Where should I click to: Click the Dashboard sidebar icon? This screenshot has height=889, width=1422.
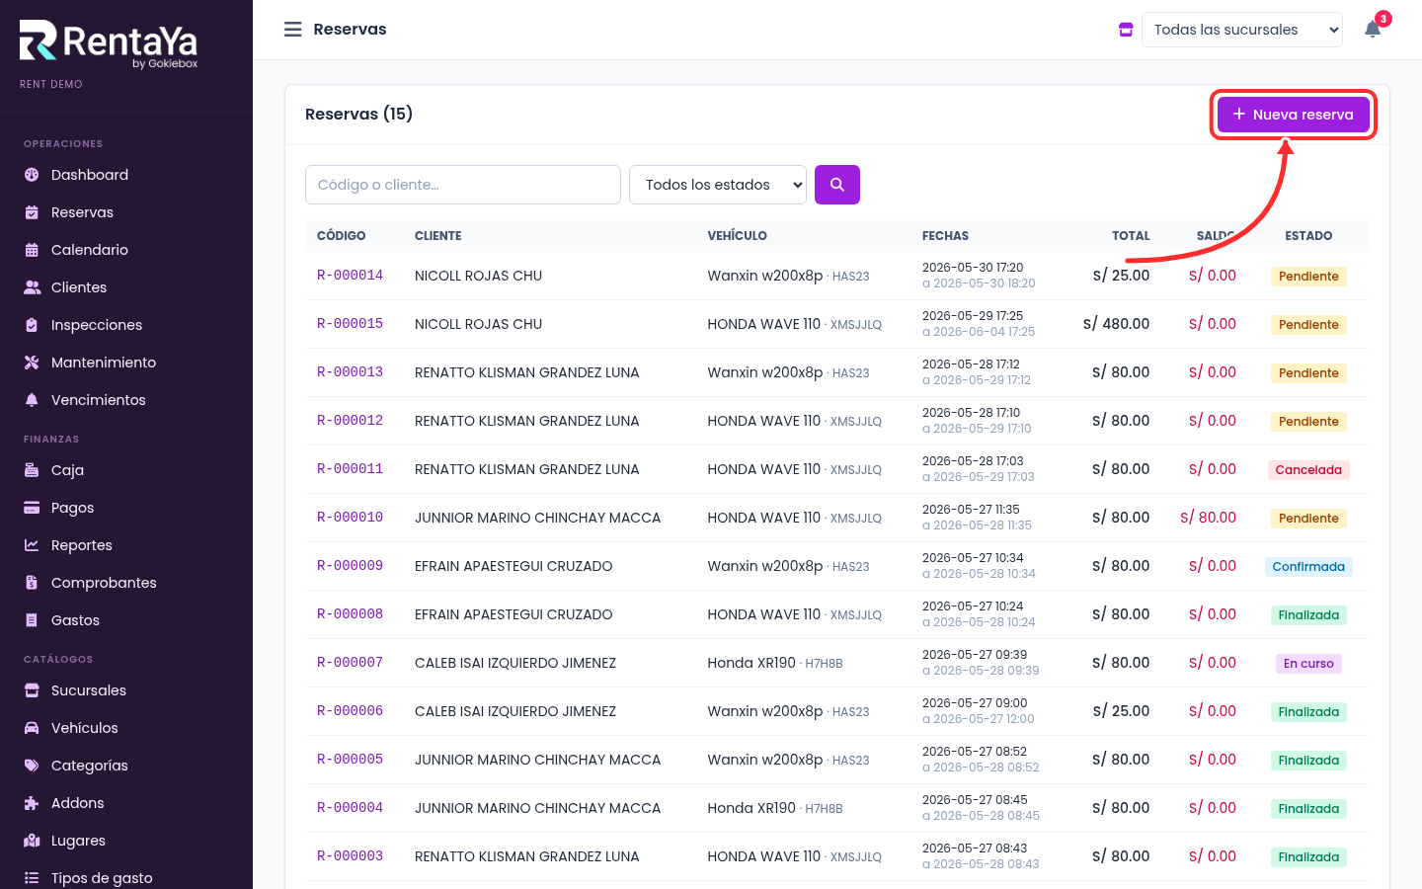coord(32,175)
